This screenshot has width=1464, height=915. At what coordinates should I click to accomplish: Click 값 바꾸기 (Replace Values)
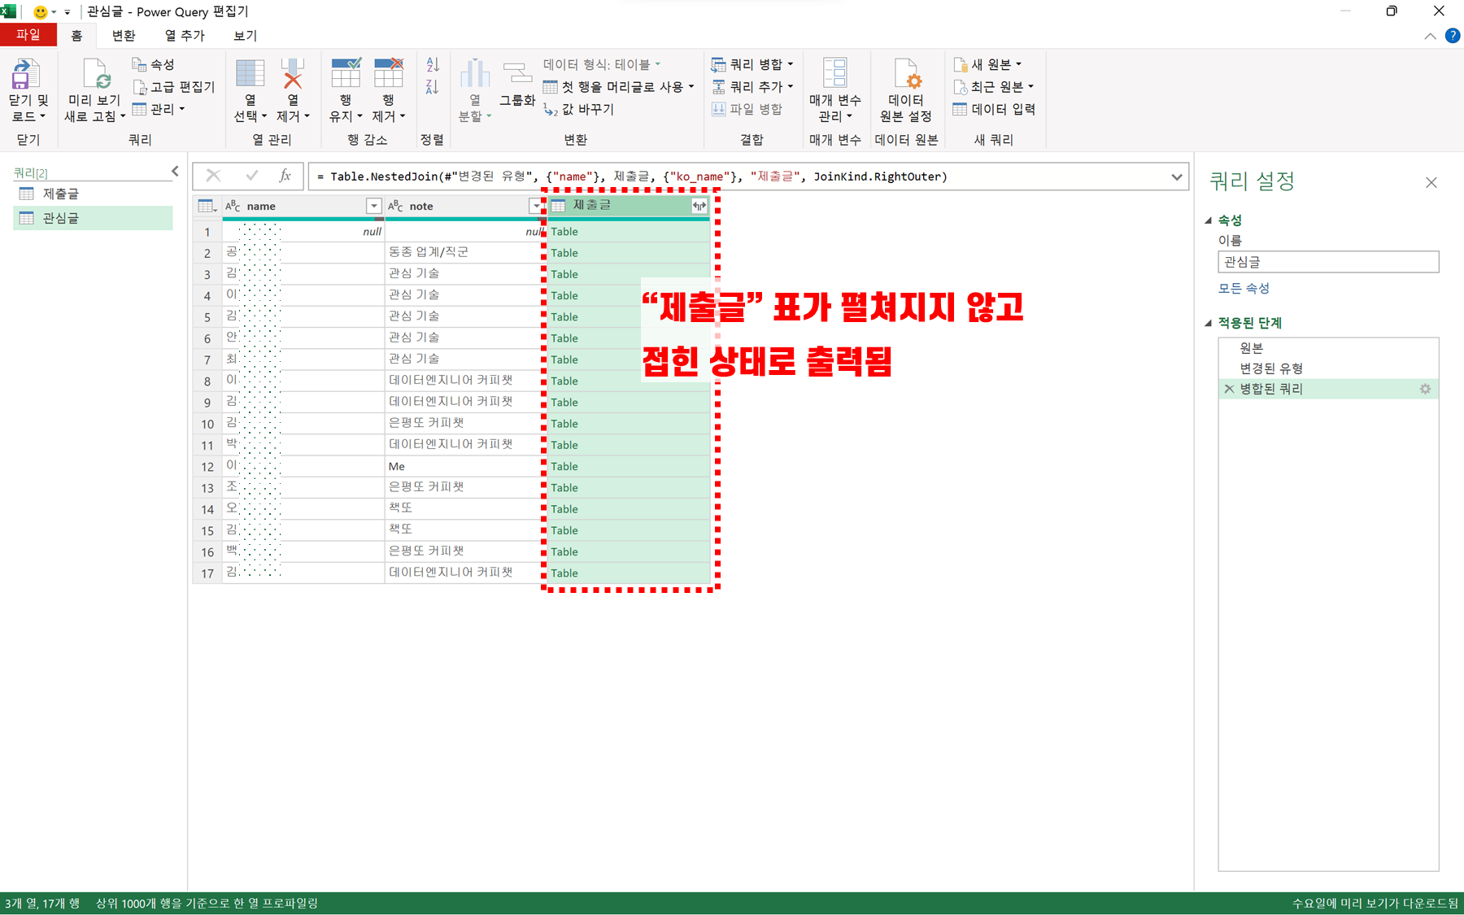coord(579,109)
